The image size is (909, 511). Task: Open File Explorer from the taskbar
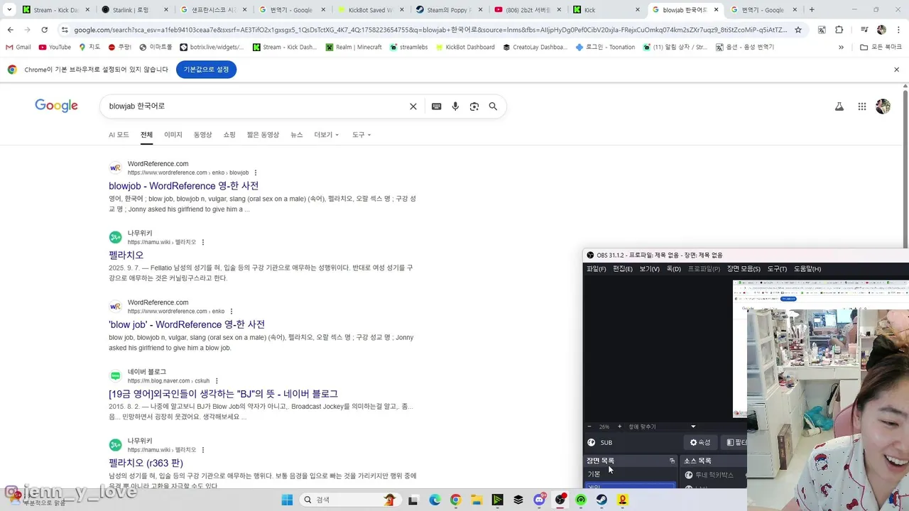click(x=477, y=500)
